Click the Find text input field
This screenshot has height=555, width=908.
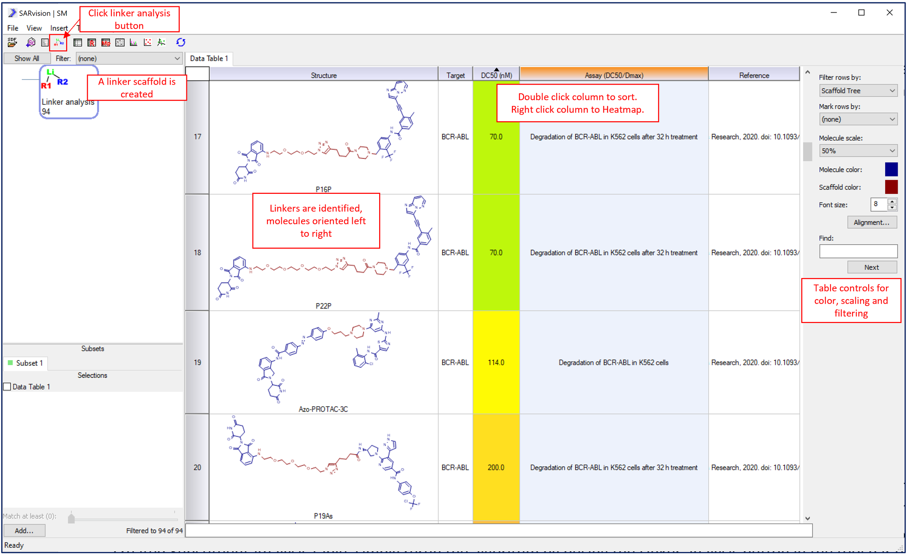(858, 251)
